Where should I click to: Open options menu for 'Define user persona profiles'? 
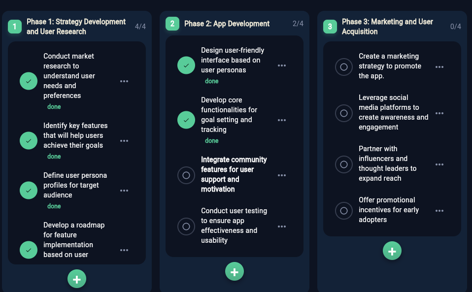pyautogui.click(x=124, y=190)
